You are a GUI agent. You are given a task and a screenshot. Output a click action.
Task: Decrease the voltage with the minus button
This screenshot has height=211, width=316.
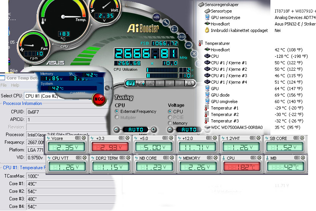170,130
